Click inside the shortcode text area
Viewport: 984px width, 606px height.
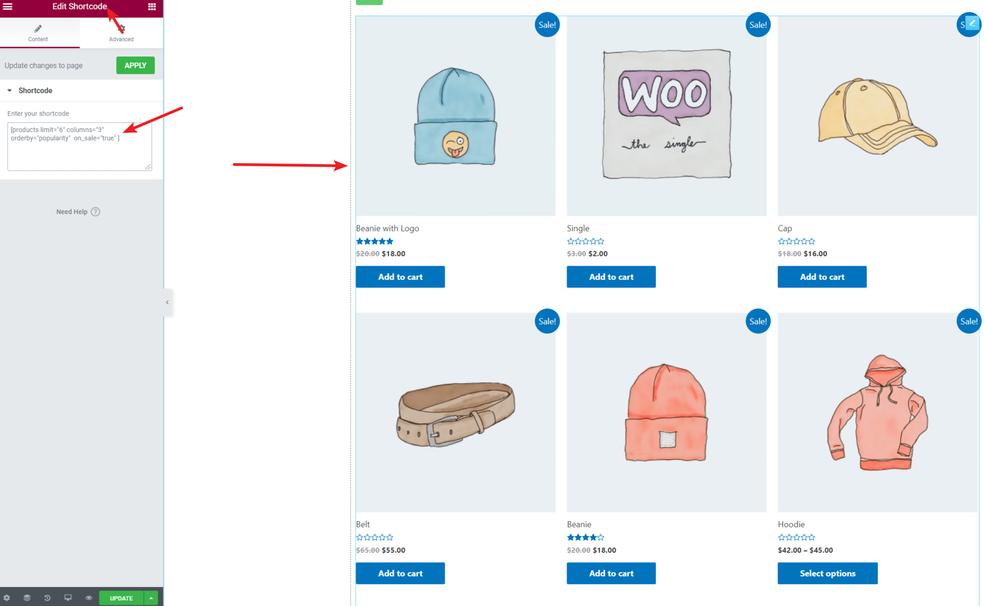(x=79, y=147)
